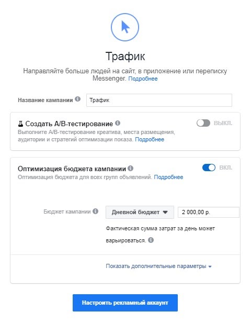The image size is (251, 323).
Task: Open Подробнее link in A/B testing section
Action: click(x=150, y=139)
